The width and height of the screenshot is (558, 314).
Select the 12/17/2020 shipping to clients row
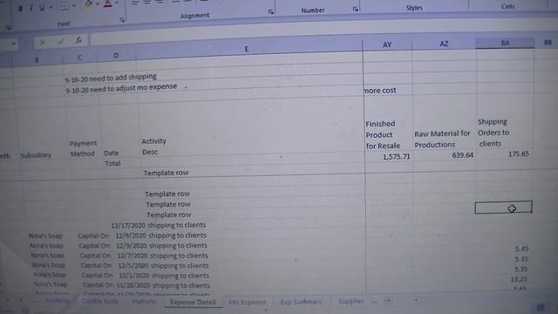pos(159,225)
